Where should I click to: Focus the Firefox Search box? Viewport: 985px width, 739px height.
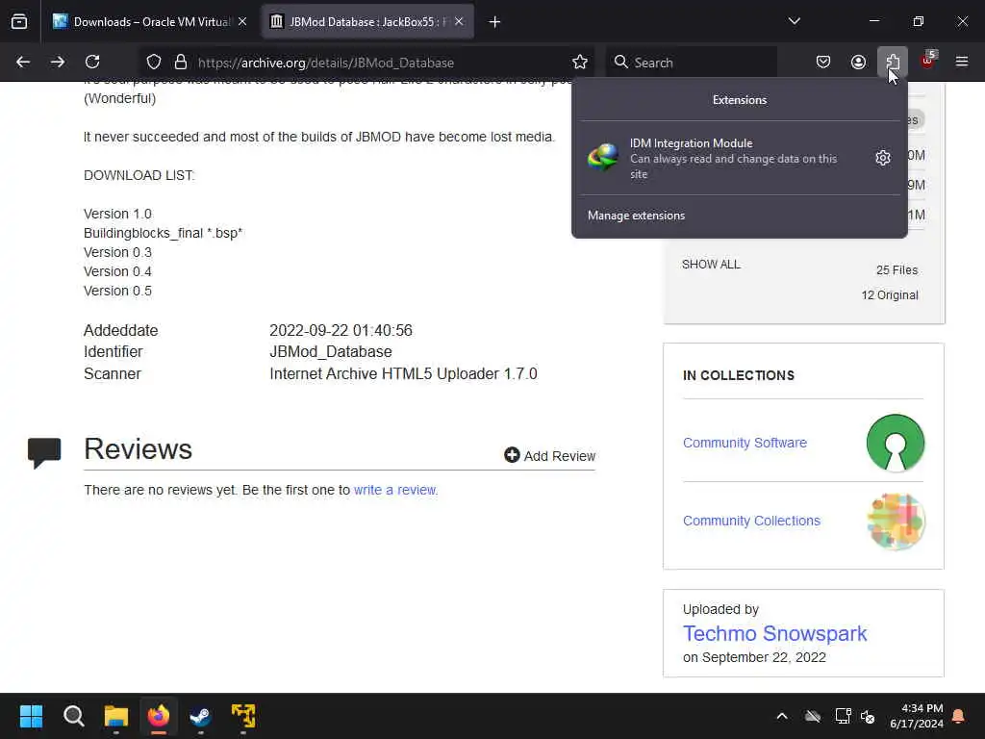click(x=691, y=63)
